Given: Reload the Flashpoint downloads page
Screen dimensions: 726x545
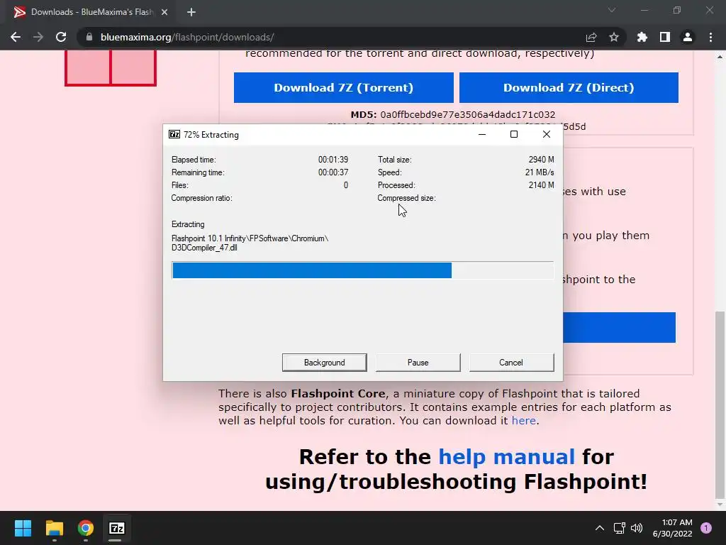Looking at the screenshot, I should pos(61,37).
